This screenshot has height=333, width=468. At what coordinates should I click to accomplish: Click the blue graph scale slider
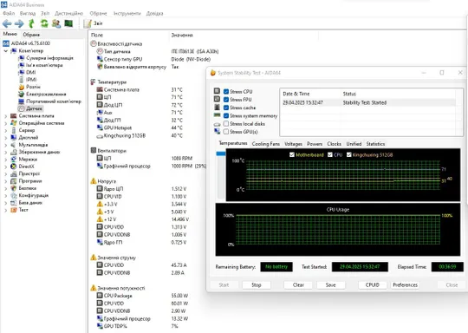(x=221, y=153)
